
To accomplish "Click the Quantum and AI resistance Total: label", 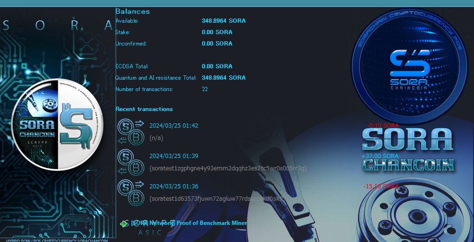I will point(156,78).
